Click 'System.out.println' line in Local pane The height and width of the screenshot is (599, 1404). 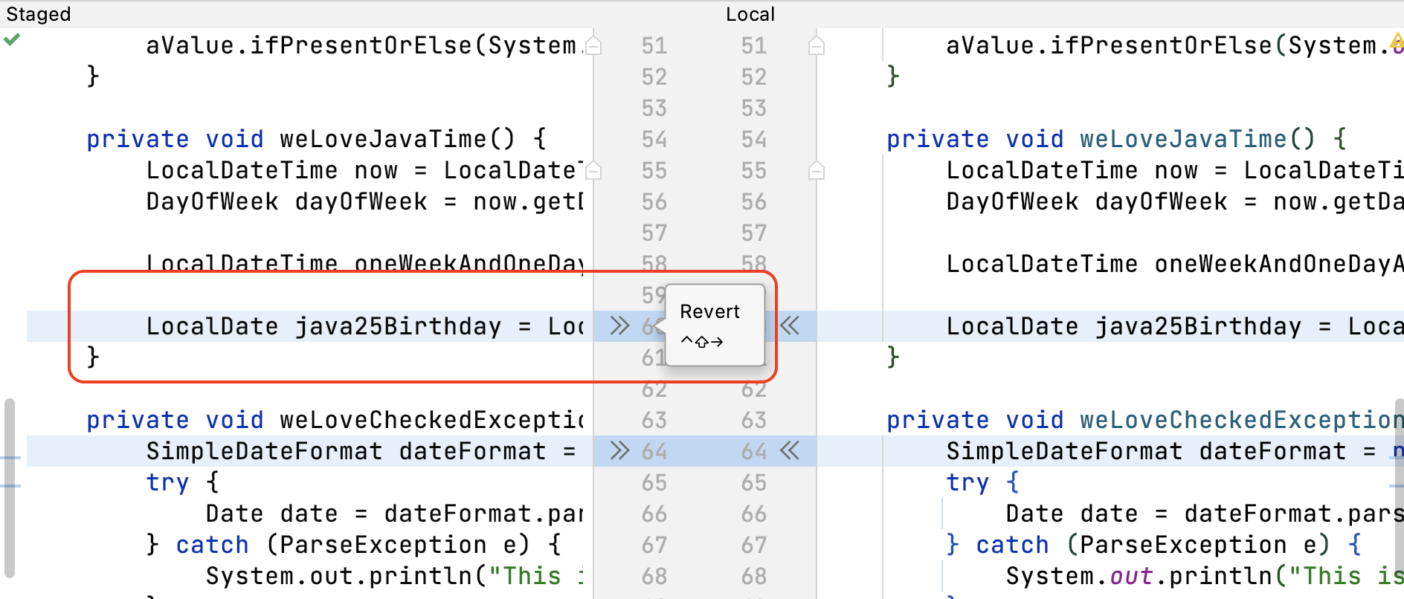point(1205,576)
